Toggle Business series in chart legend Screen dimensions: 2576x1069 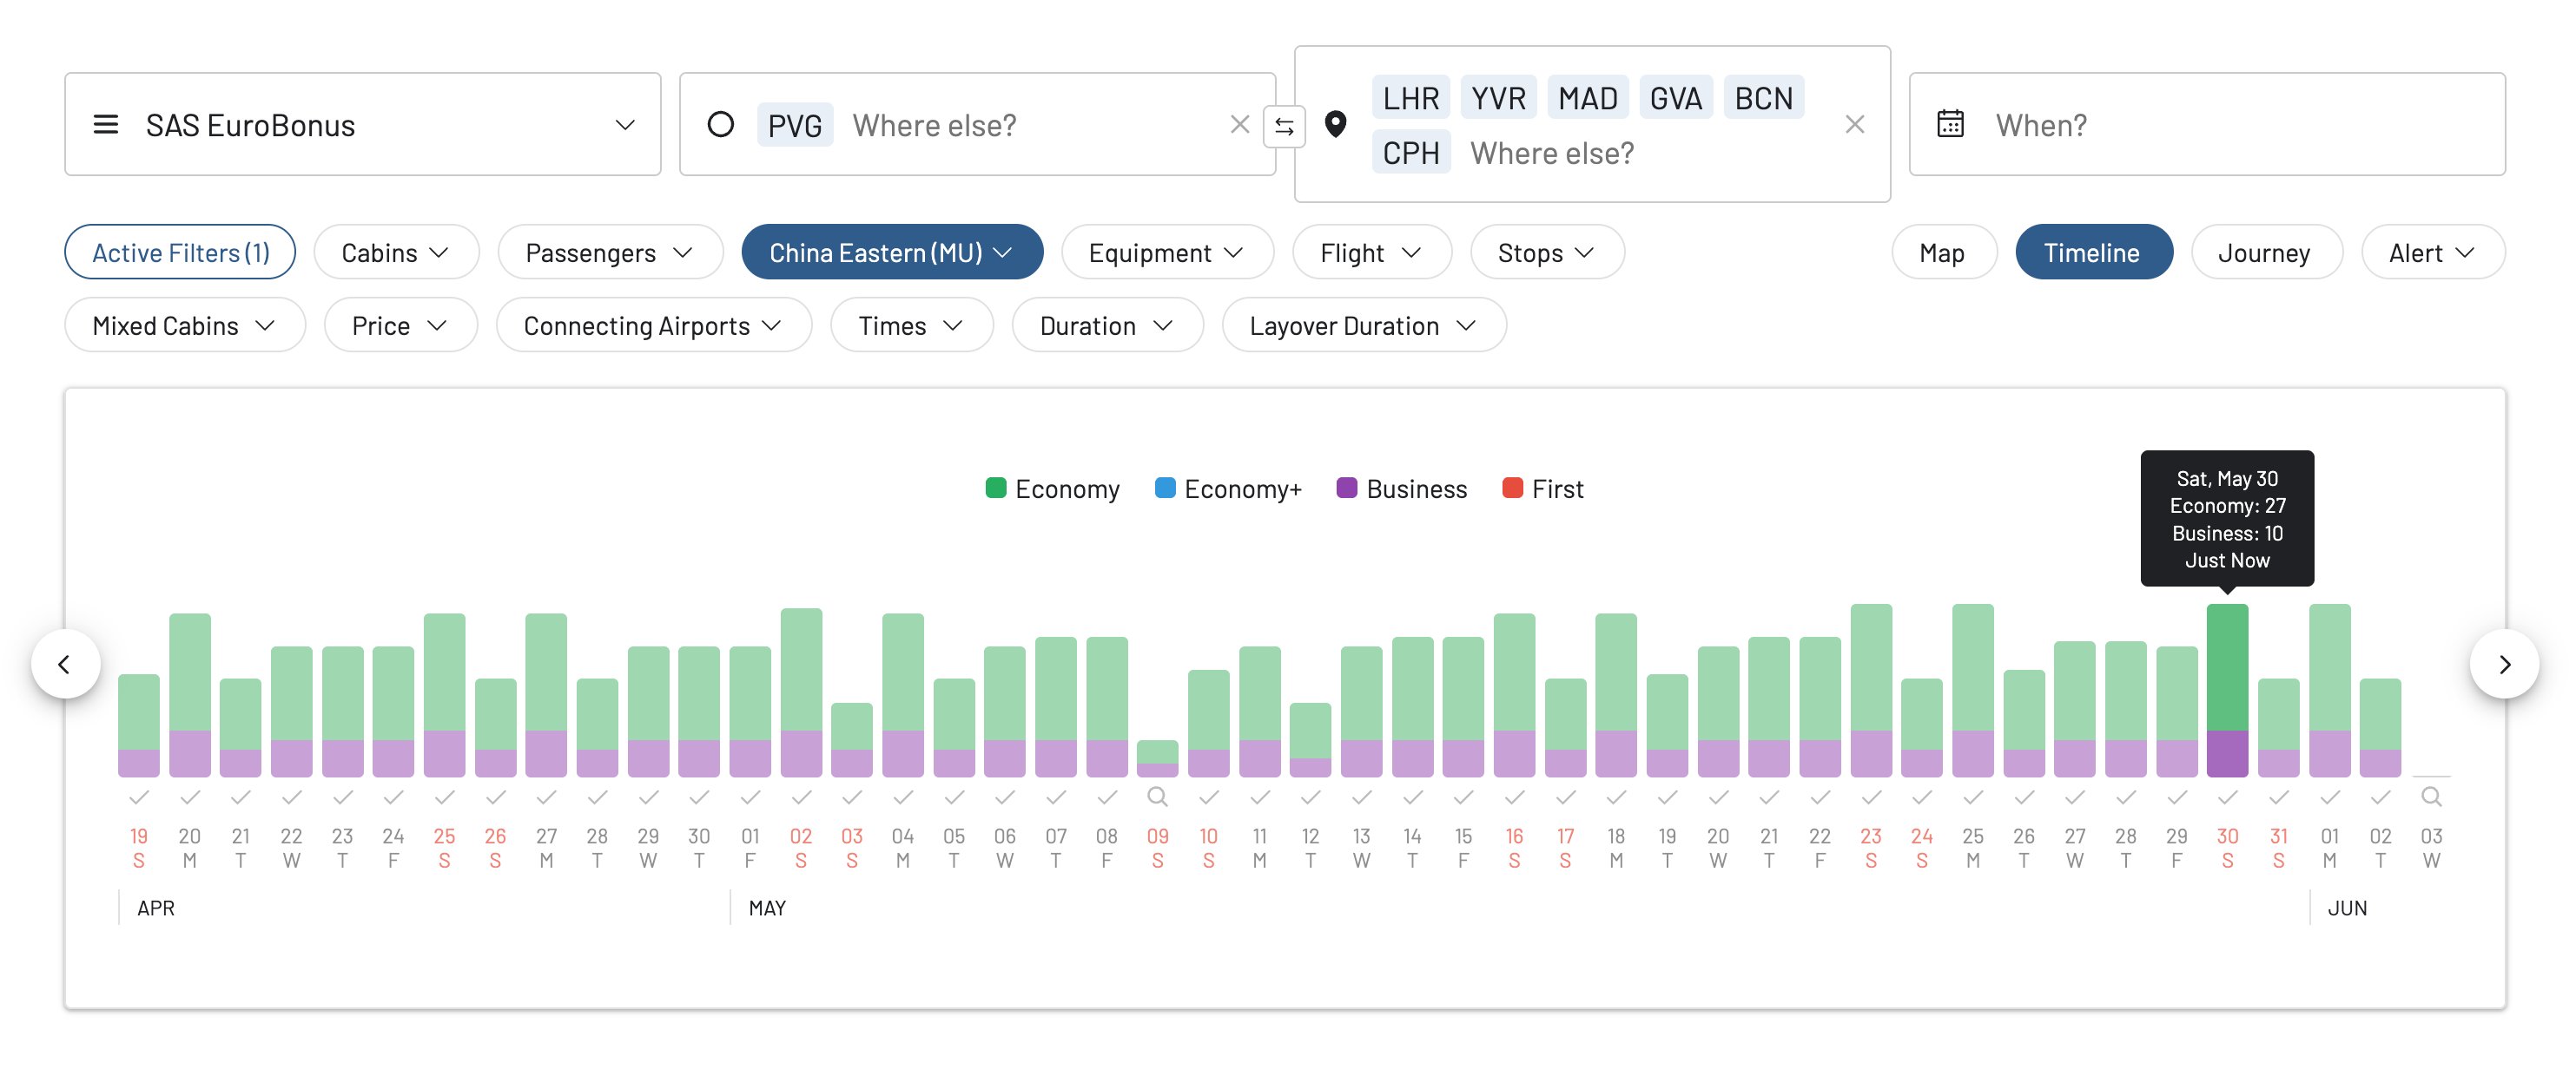[1401, 489]
